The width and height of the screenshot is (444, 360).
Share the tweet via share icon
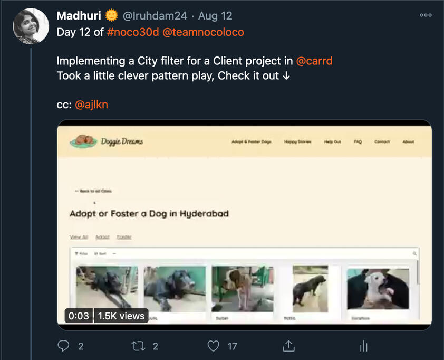click(x=288, y=346)
